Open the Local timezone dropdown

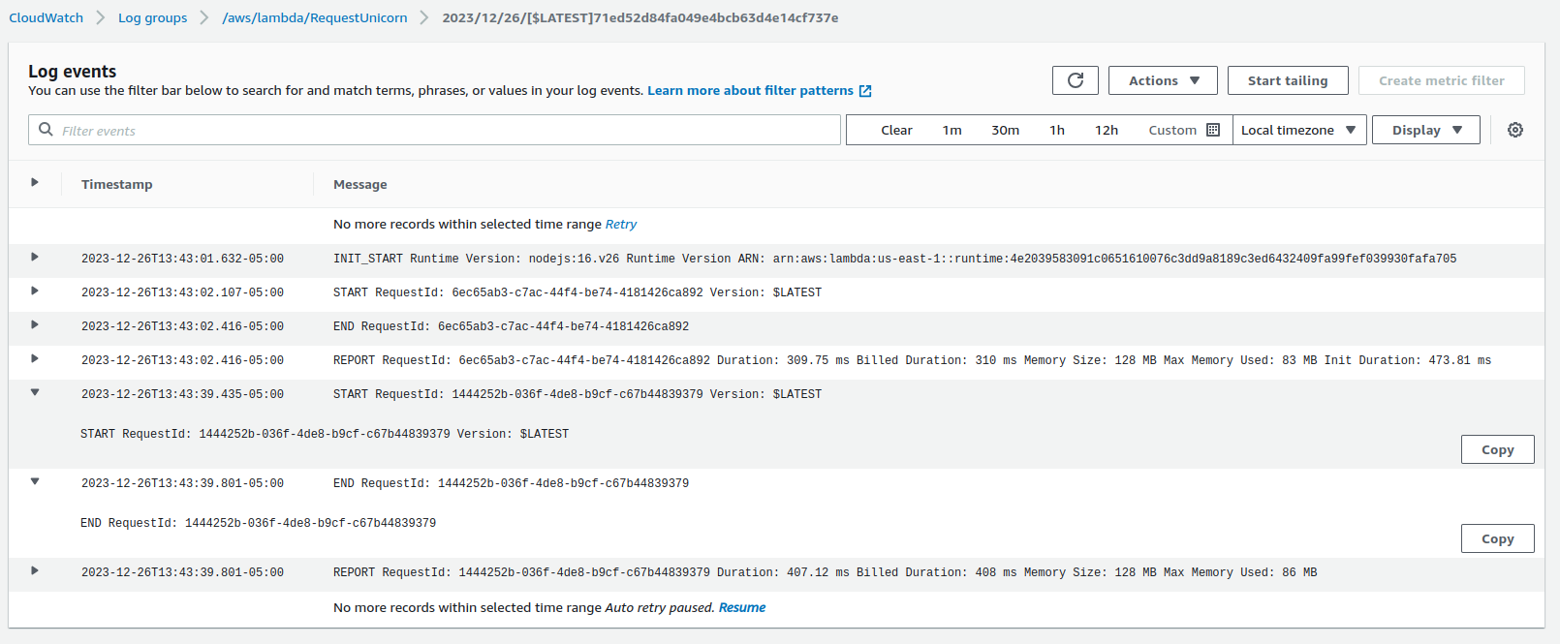tap(1298, 130)
